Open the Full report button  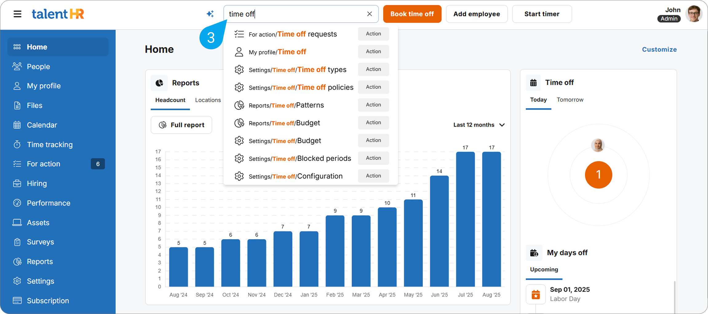(x=181, y=125)
